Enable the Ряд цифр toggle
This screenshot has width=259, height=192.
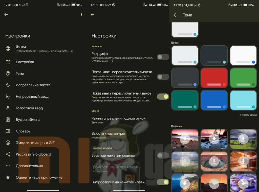coord(163,57)
